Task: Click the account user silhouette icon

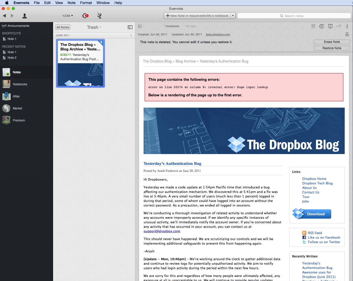Action: point(25,16)
